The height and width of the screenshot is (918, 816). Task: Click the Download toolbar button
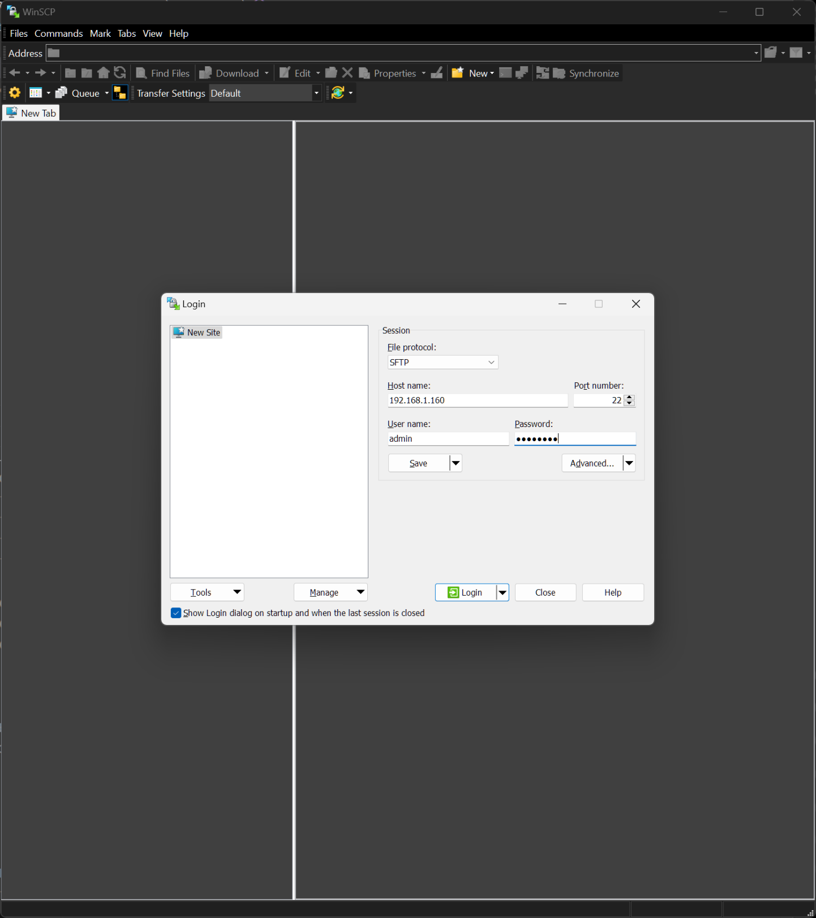(x=230, y=73)
